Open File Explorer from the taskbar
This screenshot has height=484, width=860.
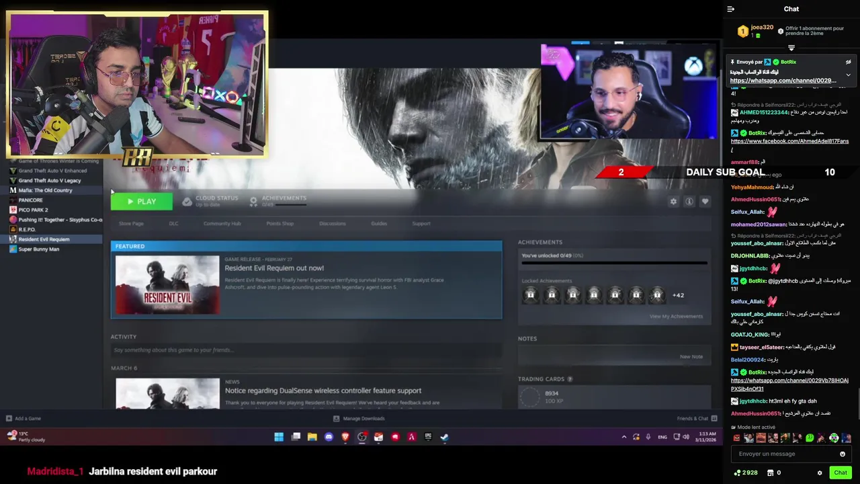(x=312, y=437)
